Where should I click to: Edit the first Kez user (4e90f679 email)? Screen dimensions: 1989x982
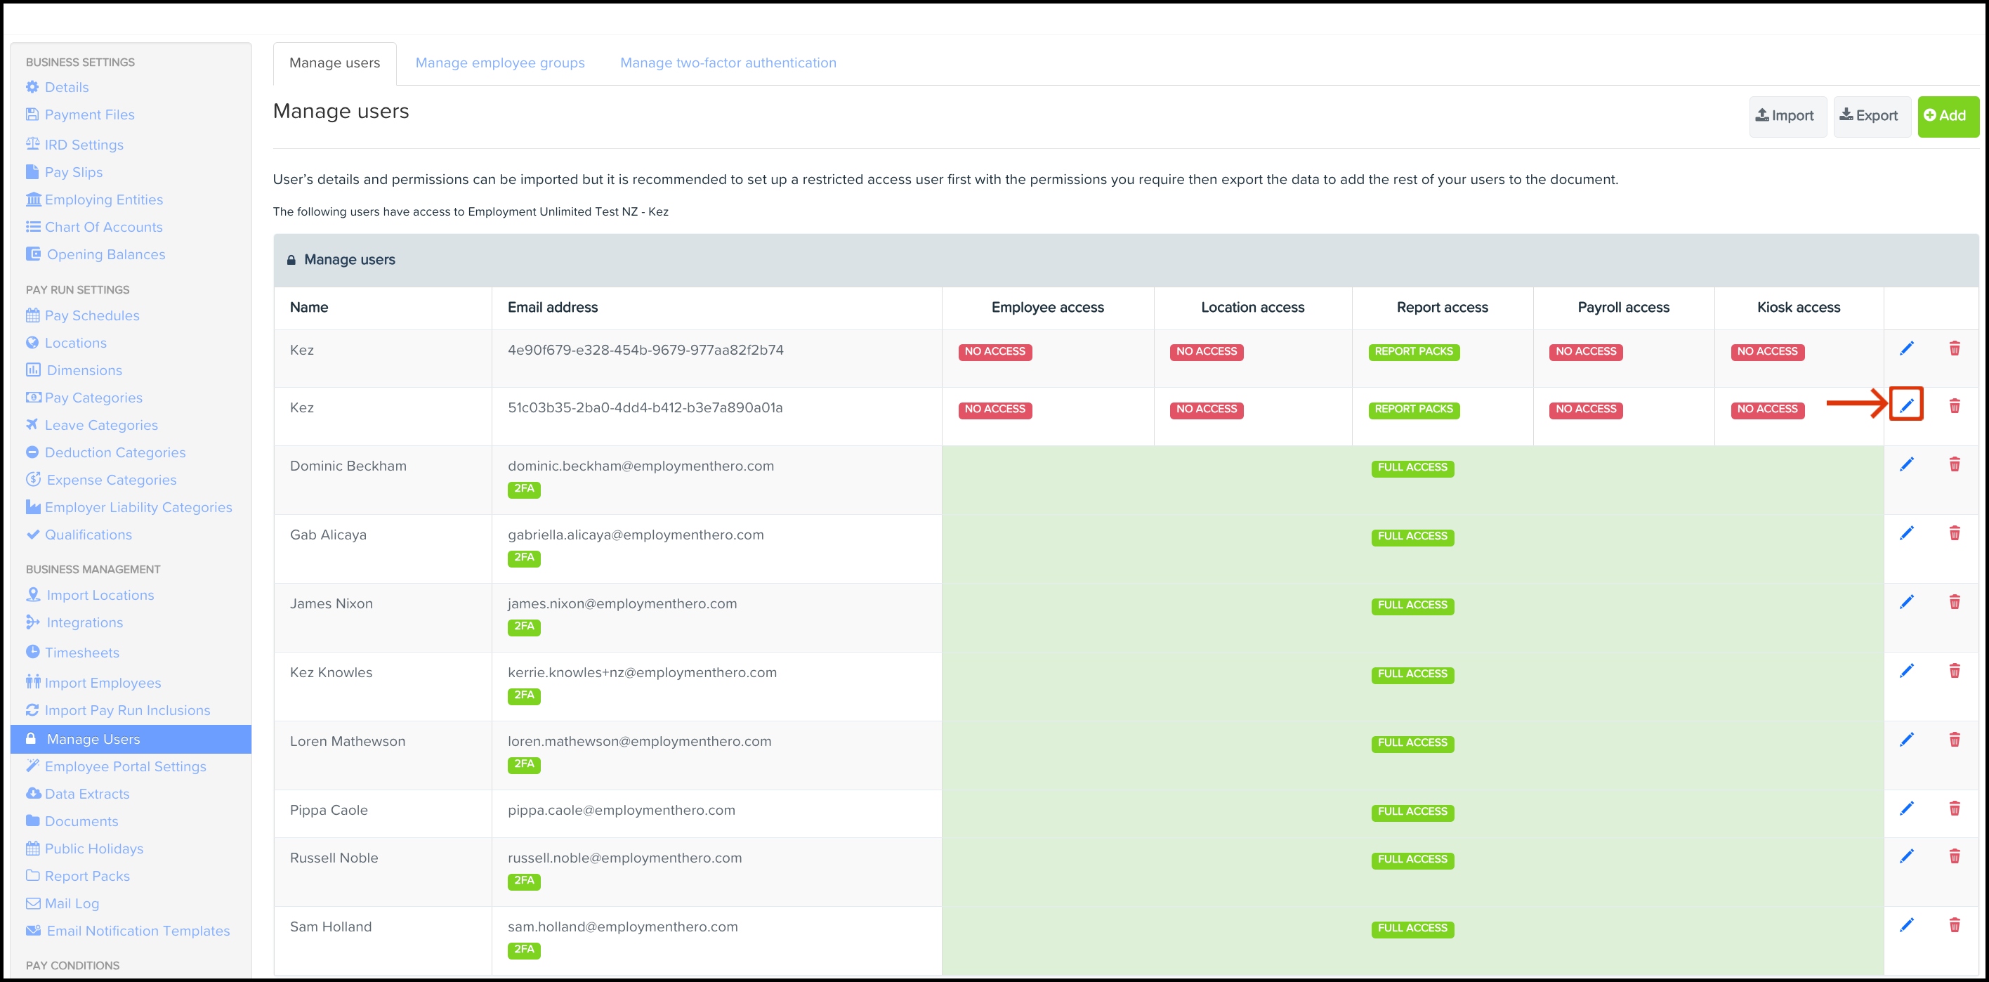[x=1906, y=348]
